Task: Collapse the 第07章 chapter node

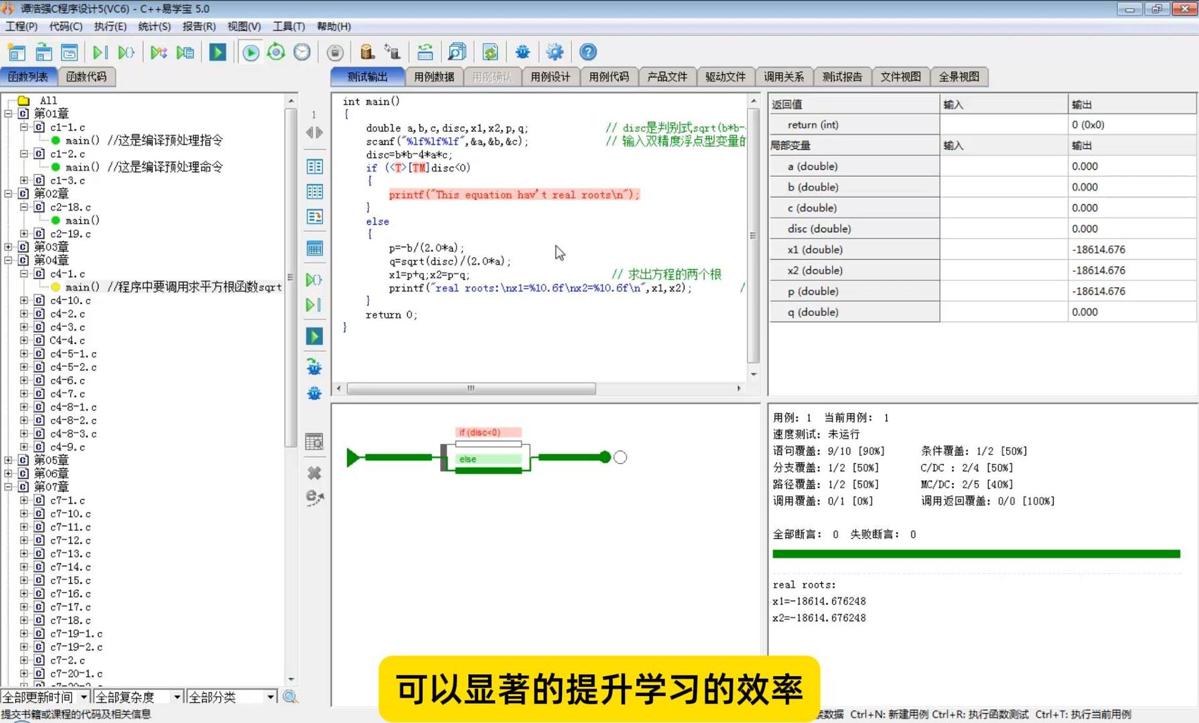Action: coord(8,487)
